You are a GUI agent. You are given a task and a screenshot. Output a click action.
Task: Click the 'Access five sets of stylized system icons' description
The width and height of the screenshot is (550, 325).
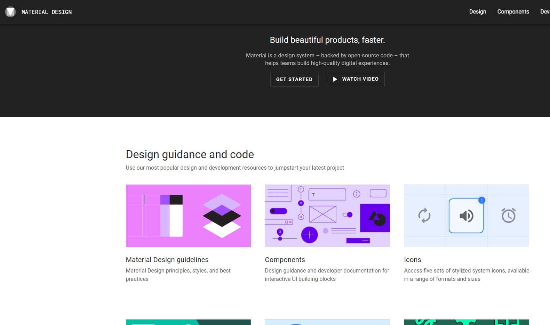(x=467, y=275)
